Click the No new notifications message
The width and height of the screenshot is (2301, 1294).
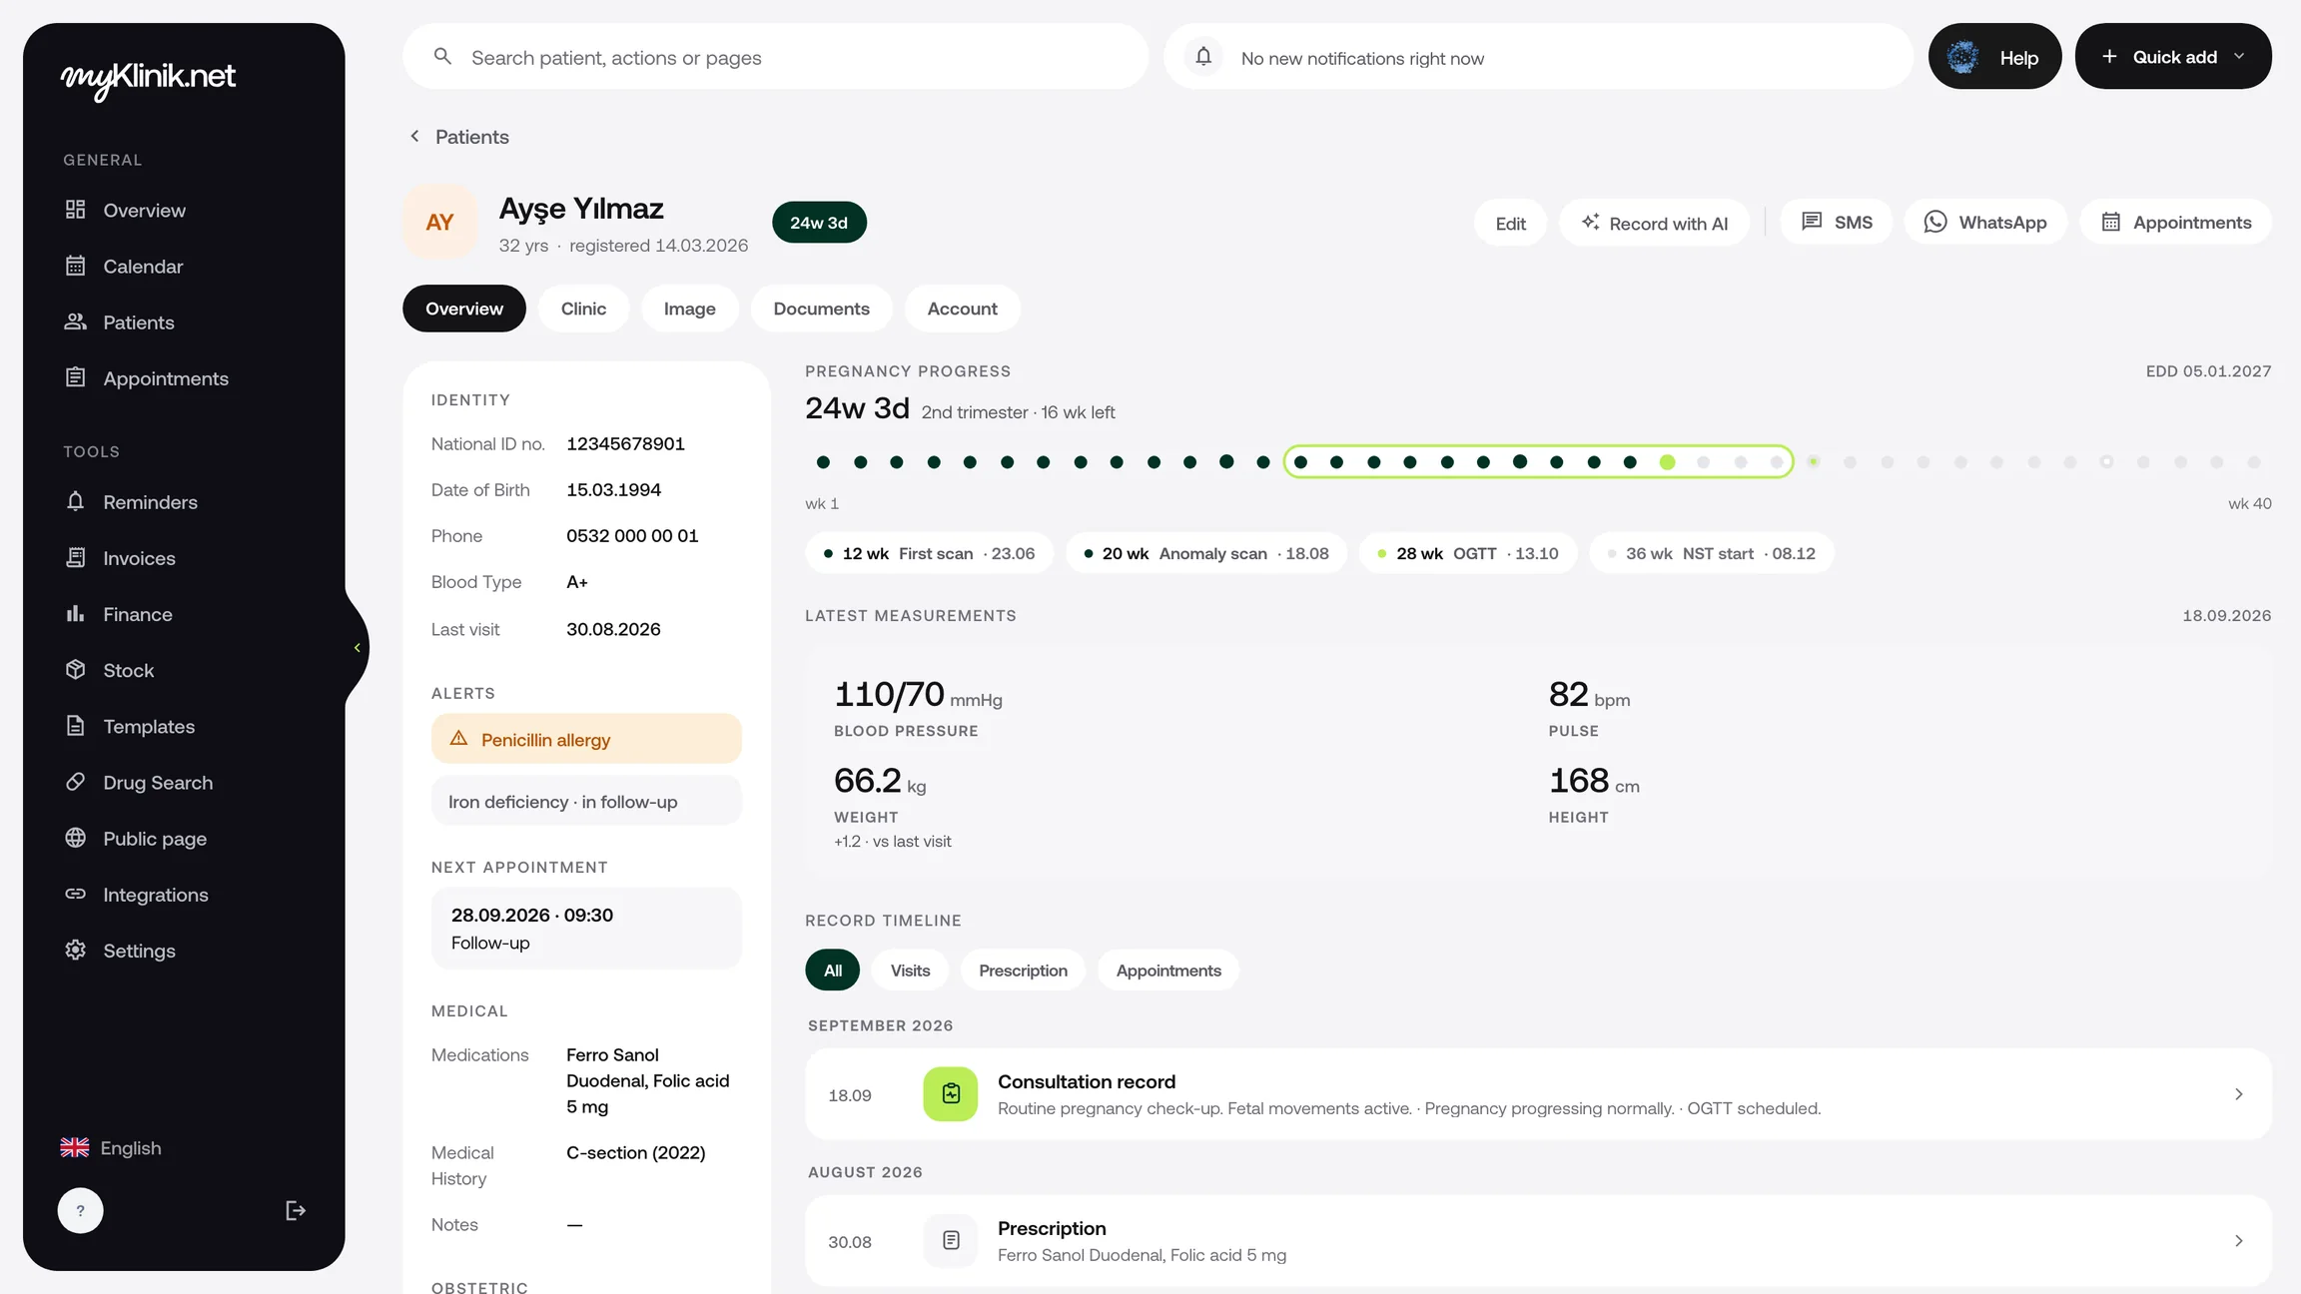pos(1362,58)
